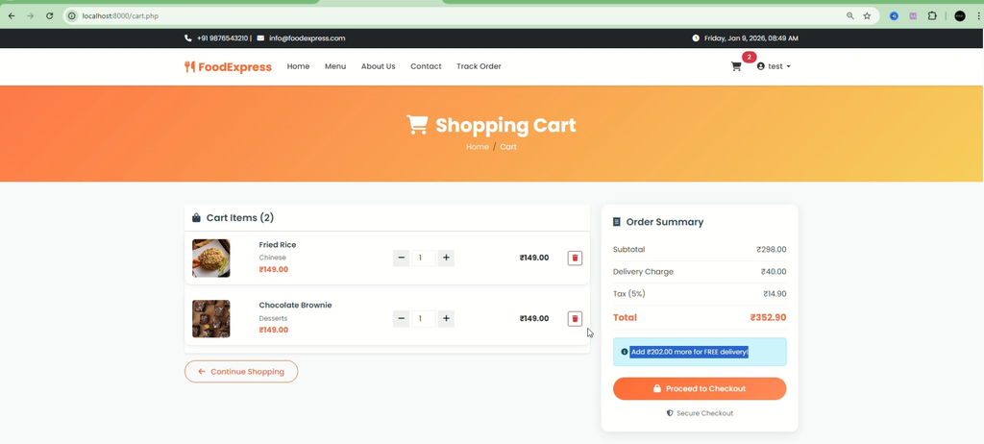
Task: Decrease Chocolate Brownie quantity with minus
Action: coord(401,318)
